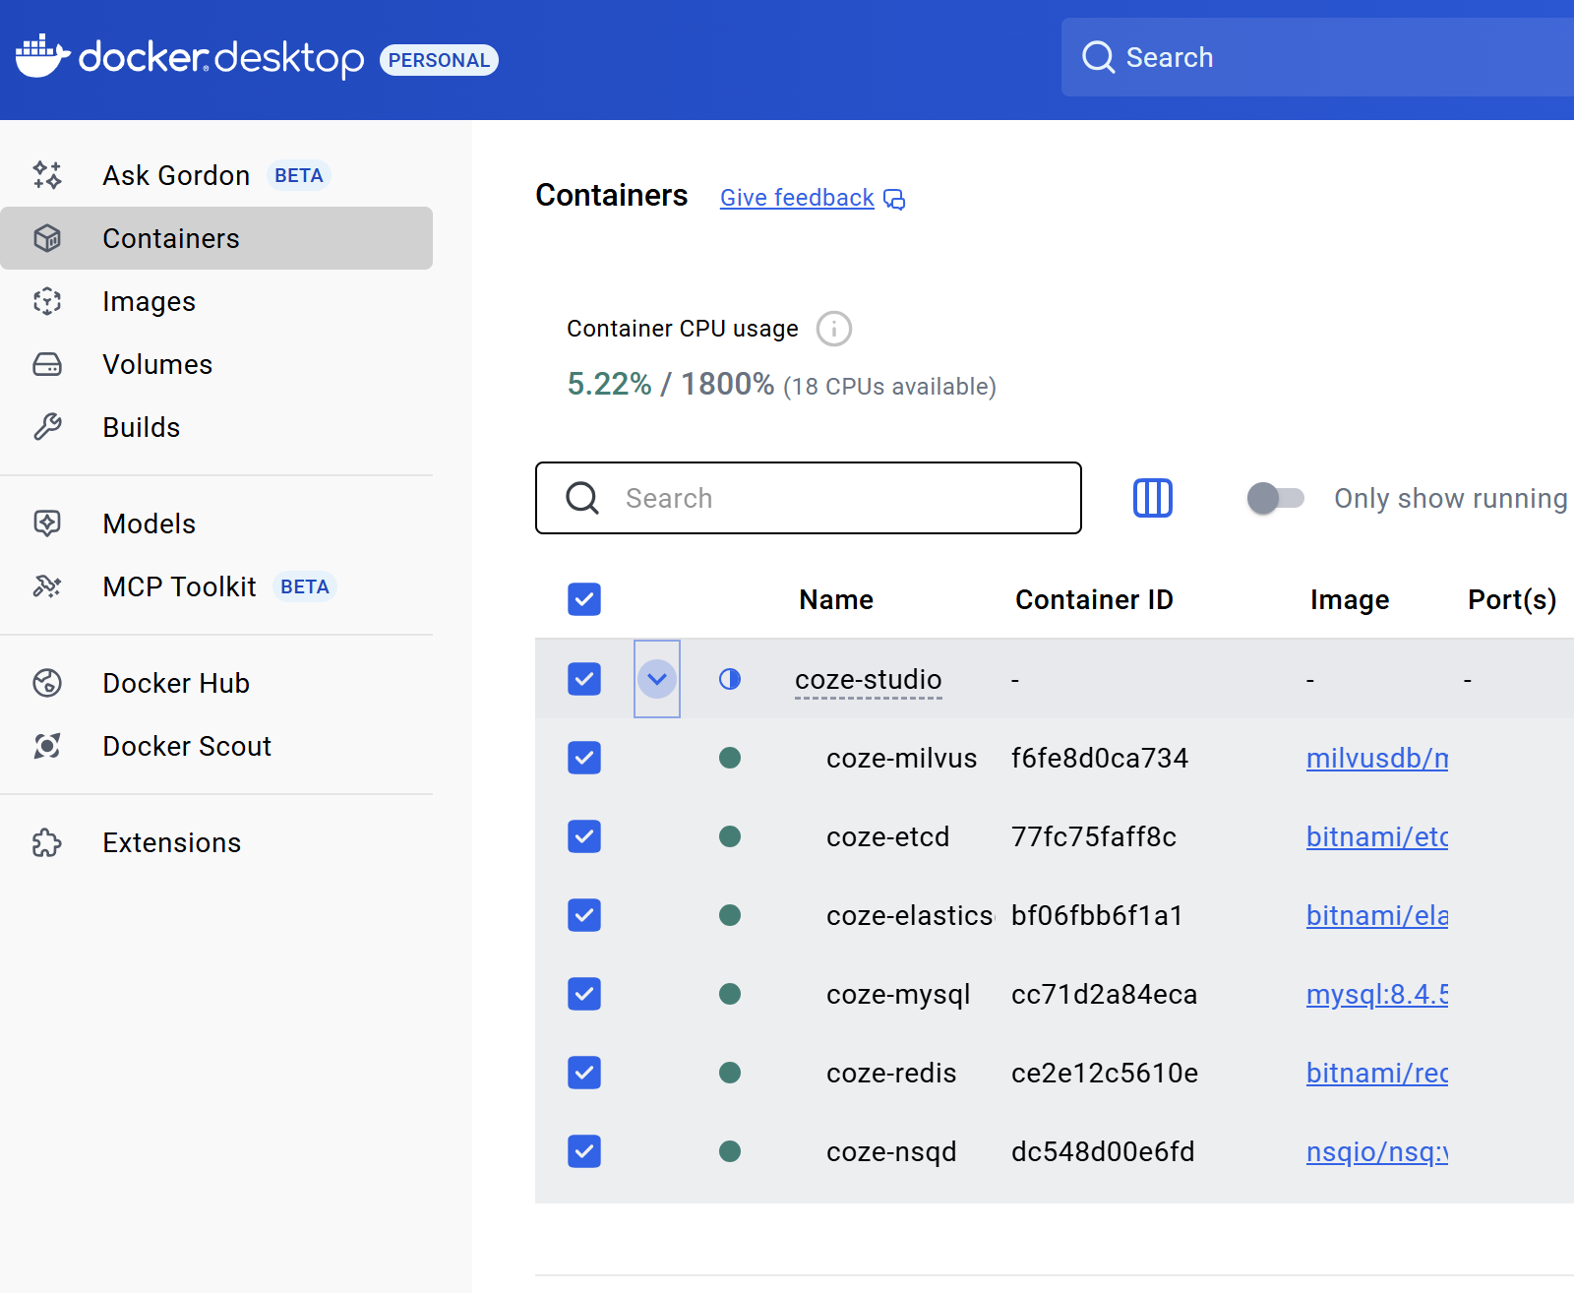Click the coze-redis running status dot
Viewport: 1574px width, 1293px height.
[730, 1073]
